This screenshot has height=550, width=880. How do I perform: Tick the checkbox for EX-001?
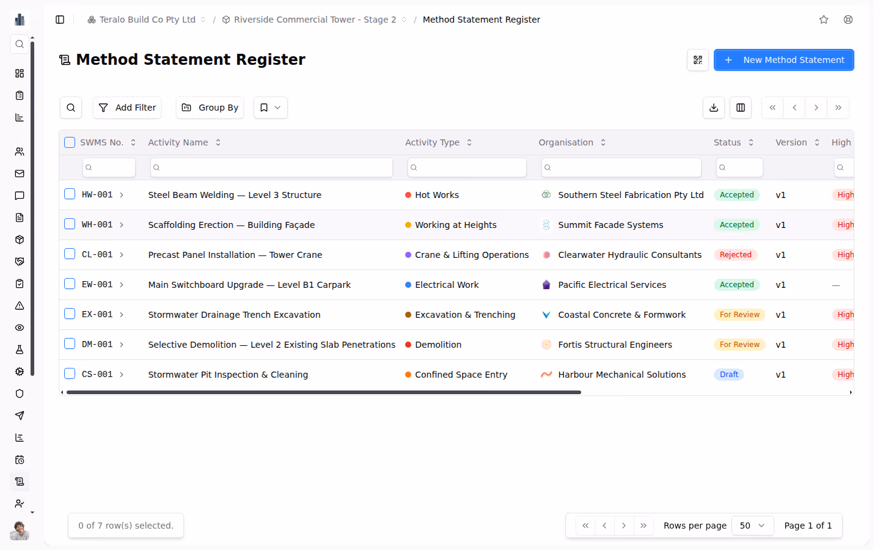tap(70, 314)
